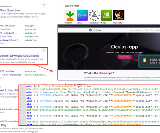
Task: Click the What is the Oculus app? heading
Action: 99,73
